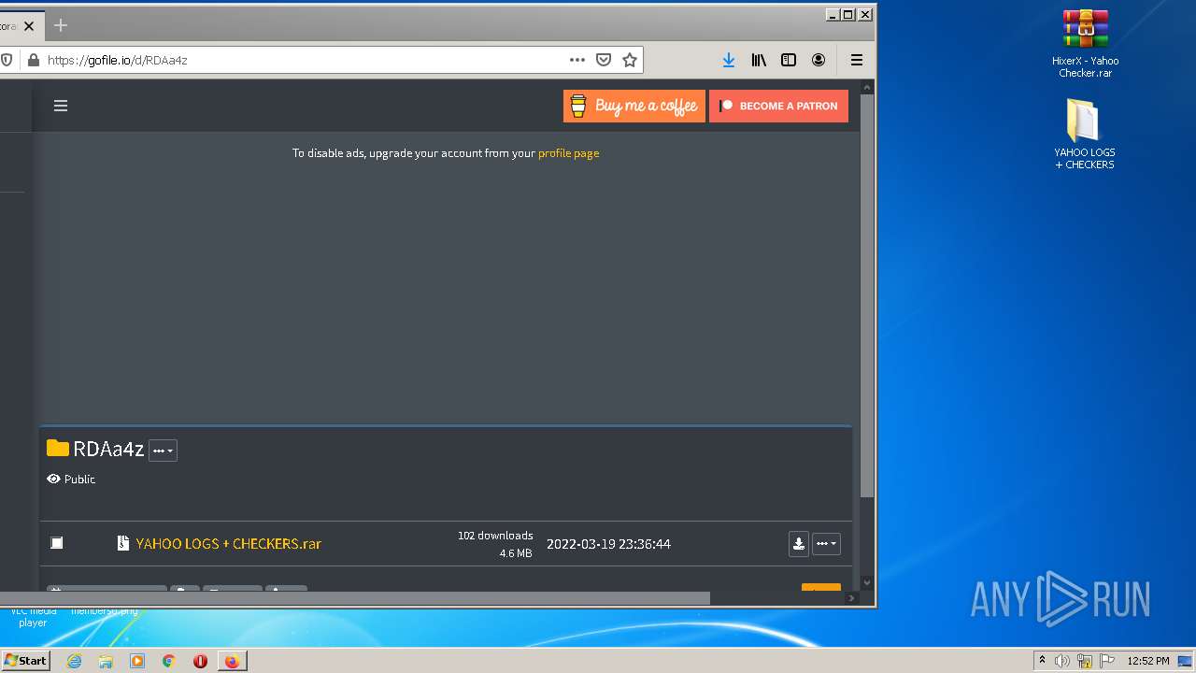Click the 2022-03-19 23:36:44 upload date

[x=608, y=544]
